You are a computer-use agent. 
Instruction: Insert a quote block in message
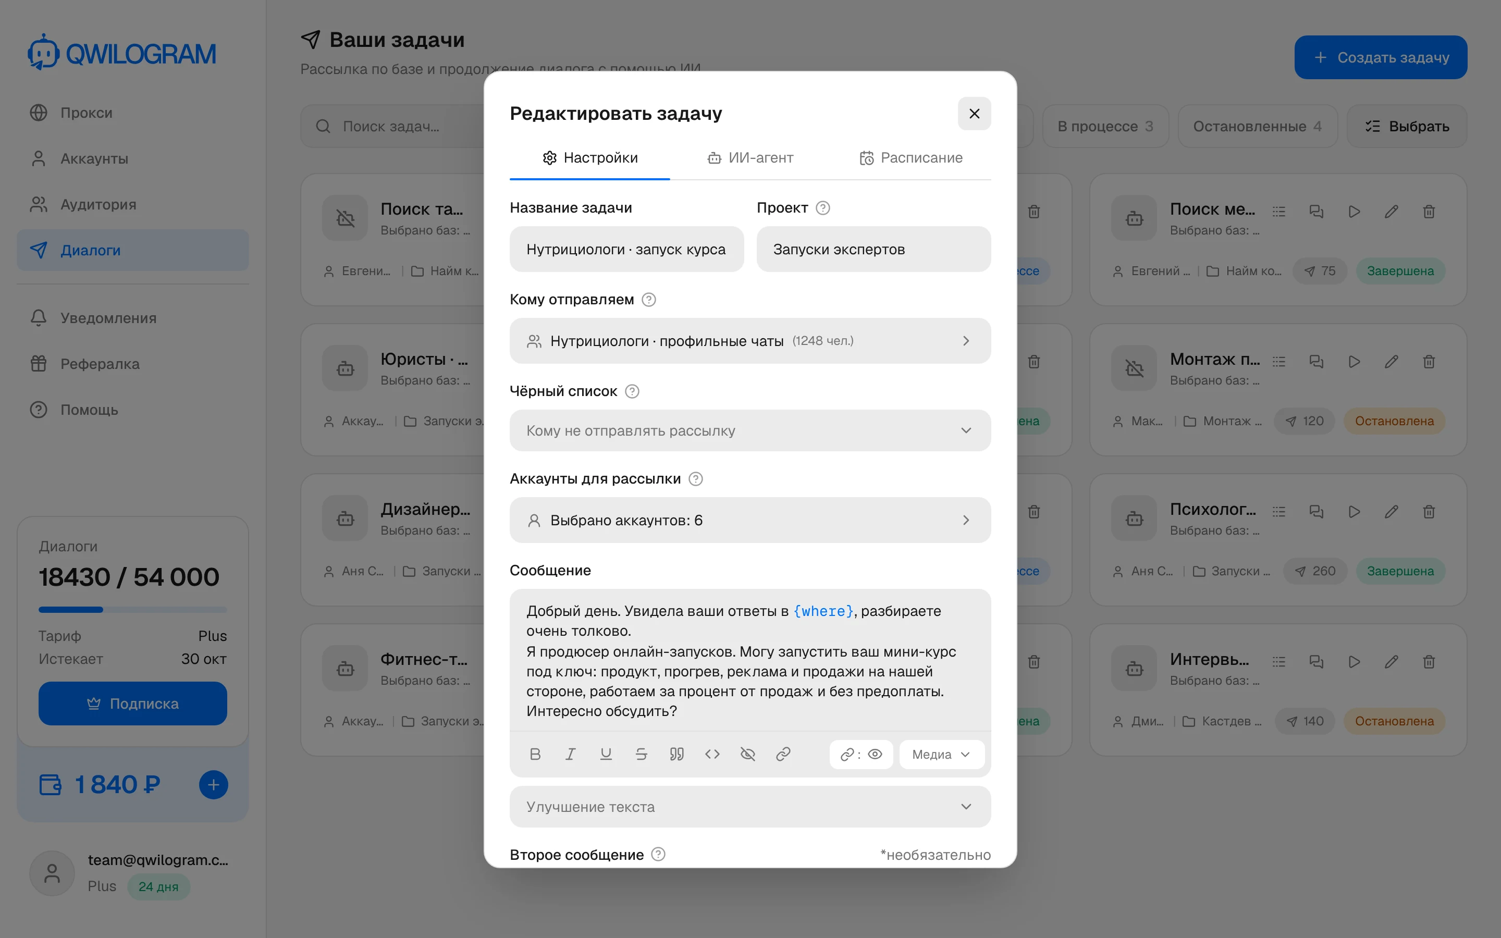(x=676, y=754)
